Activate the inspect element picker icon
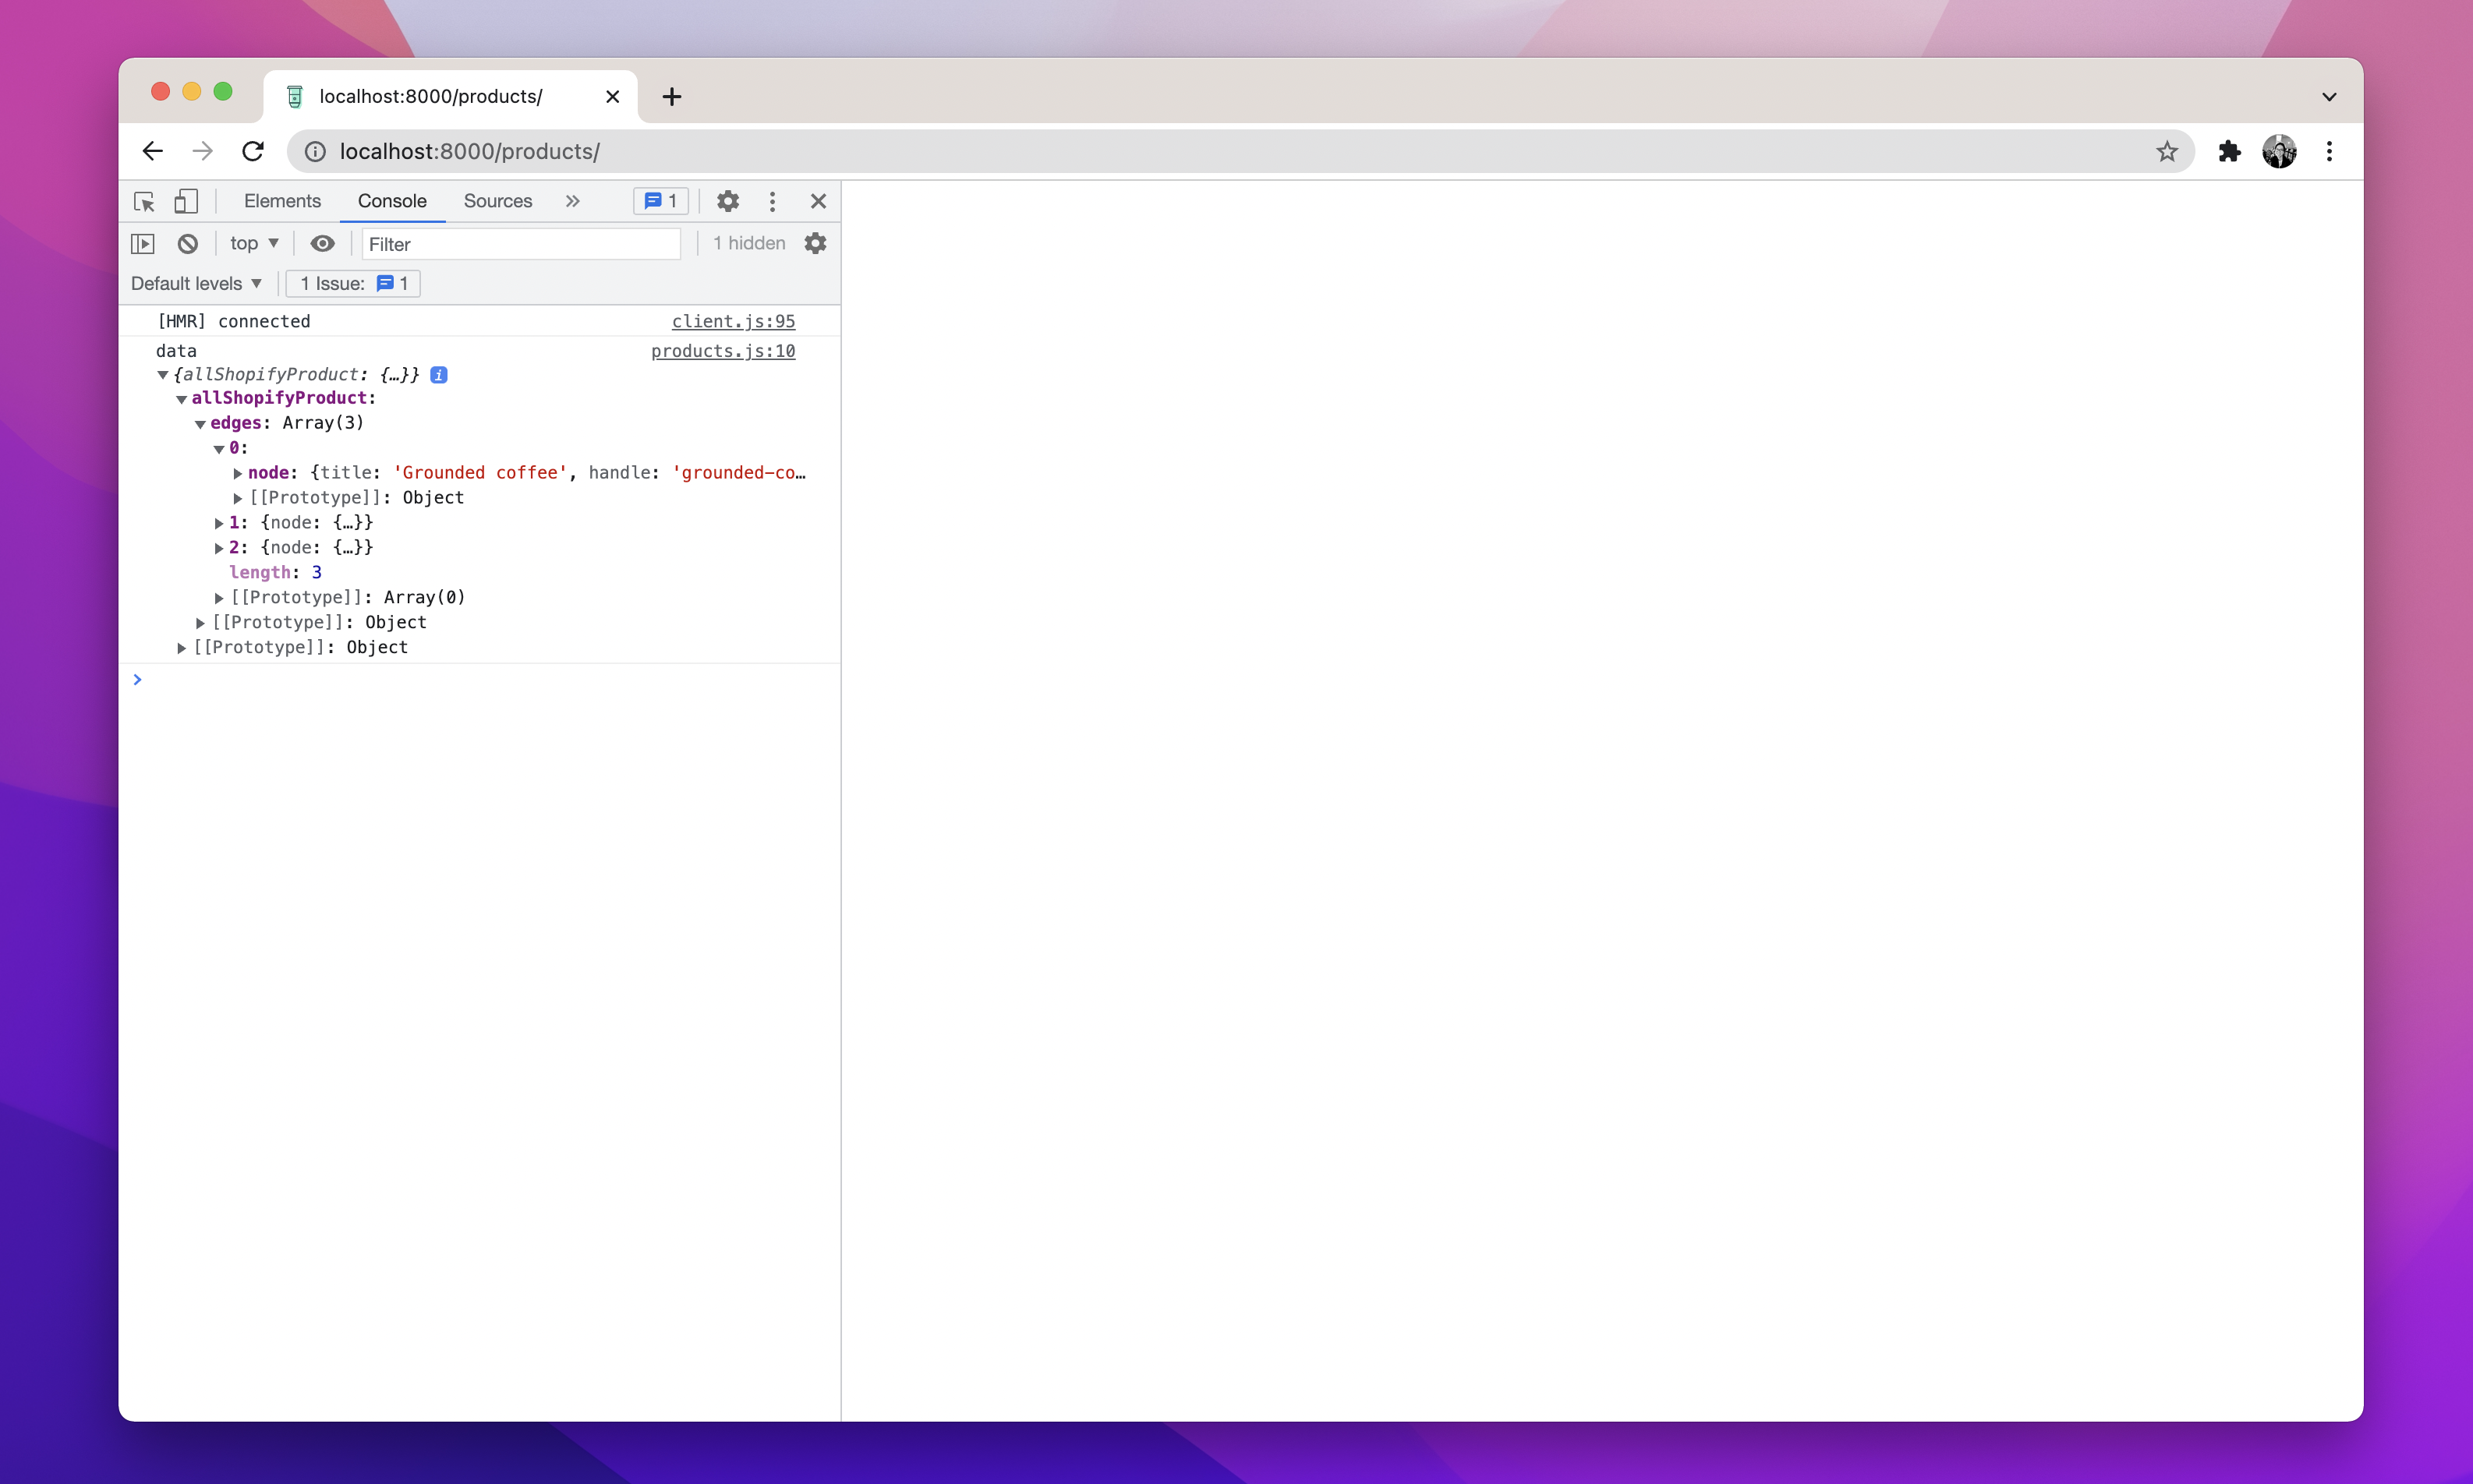 tap(144, 201)
